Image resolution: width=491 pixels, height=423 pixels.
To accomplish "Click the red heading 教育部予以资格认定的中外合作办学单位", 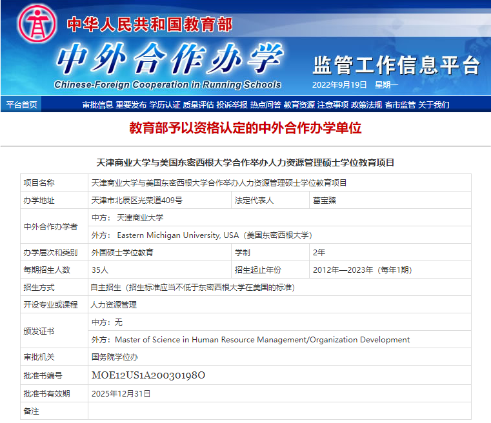I will [x=245, y=128].
